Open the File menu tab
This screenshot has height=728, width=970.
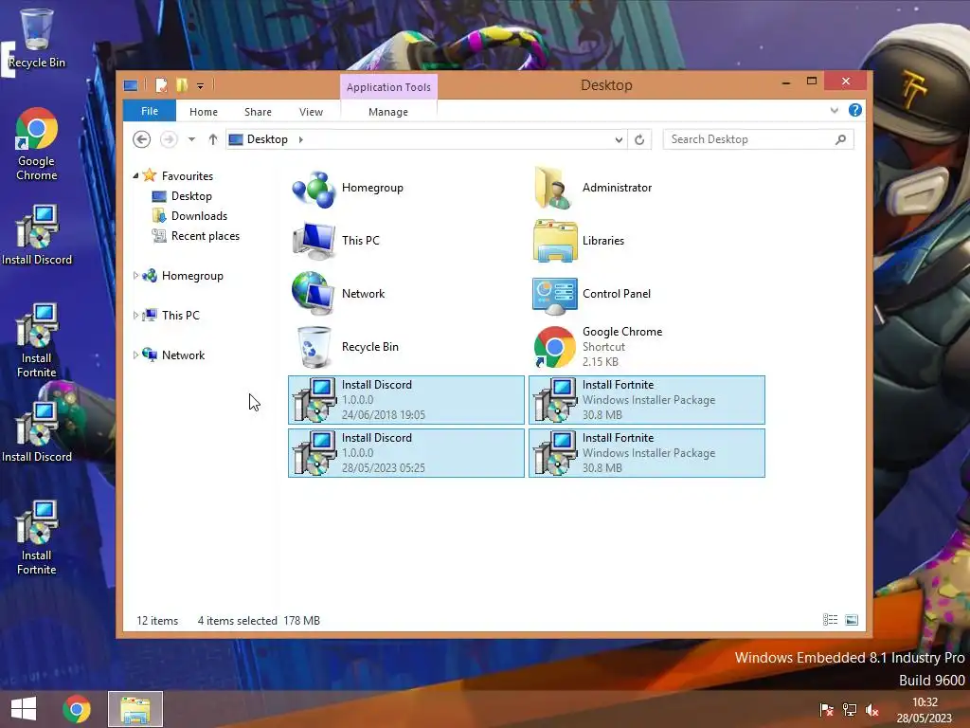150,111
